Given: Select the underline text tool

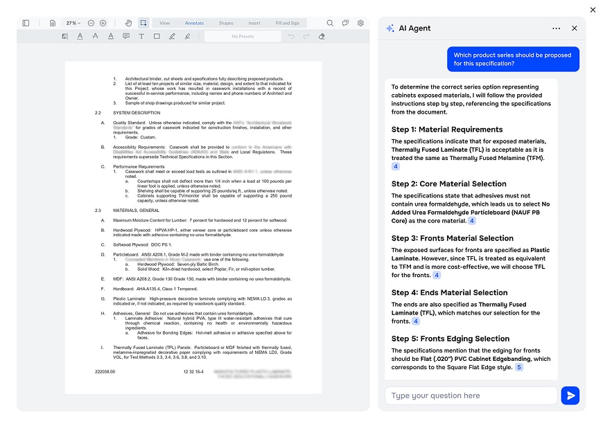Looking at the screenshot, I should 80,37.
